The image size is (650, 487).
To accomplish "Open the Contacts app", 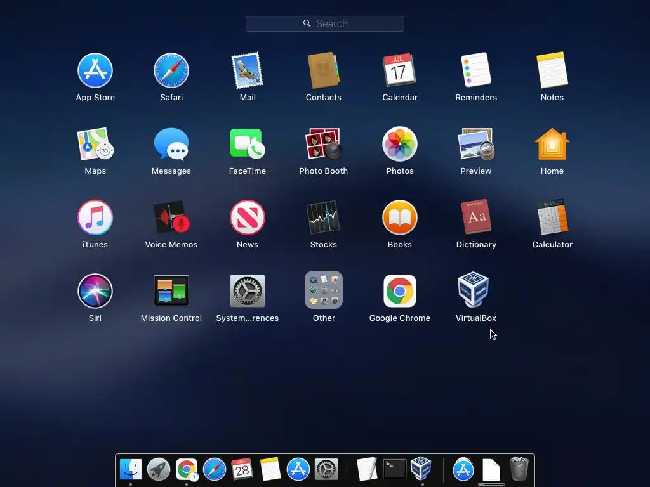I will click(x=323, y=70).
